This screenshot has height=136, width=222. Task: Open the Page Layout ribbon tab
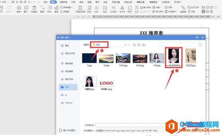point(63,2)
